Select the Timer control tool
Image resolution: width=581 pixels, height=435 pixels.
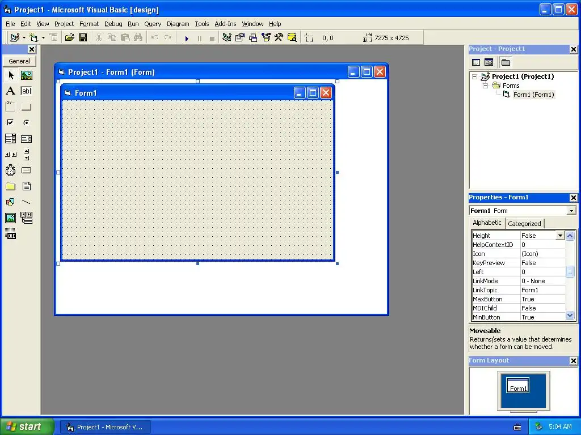(11, 170)
